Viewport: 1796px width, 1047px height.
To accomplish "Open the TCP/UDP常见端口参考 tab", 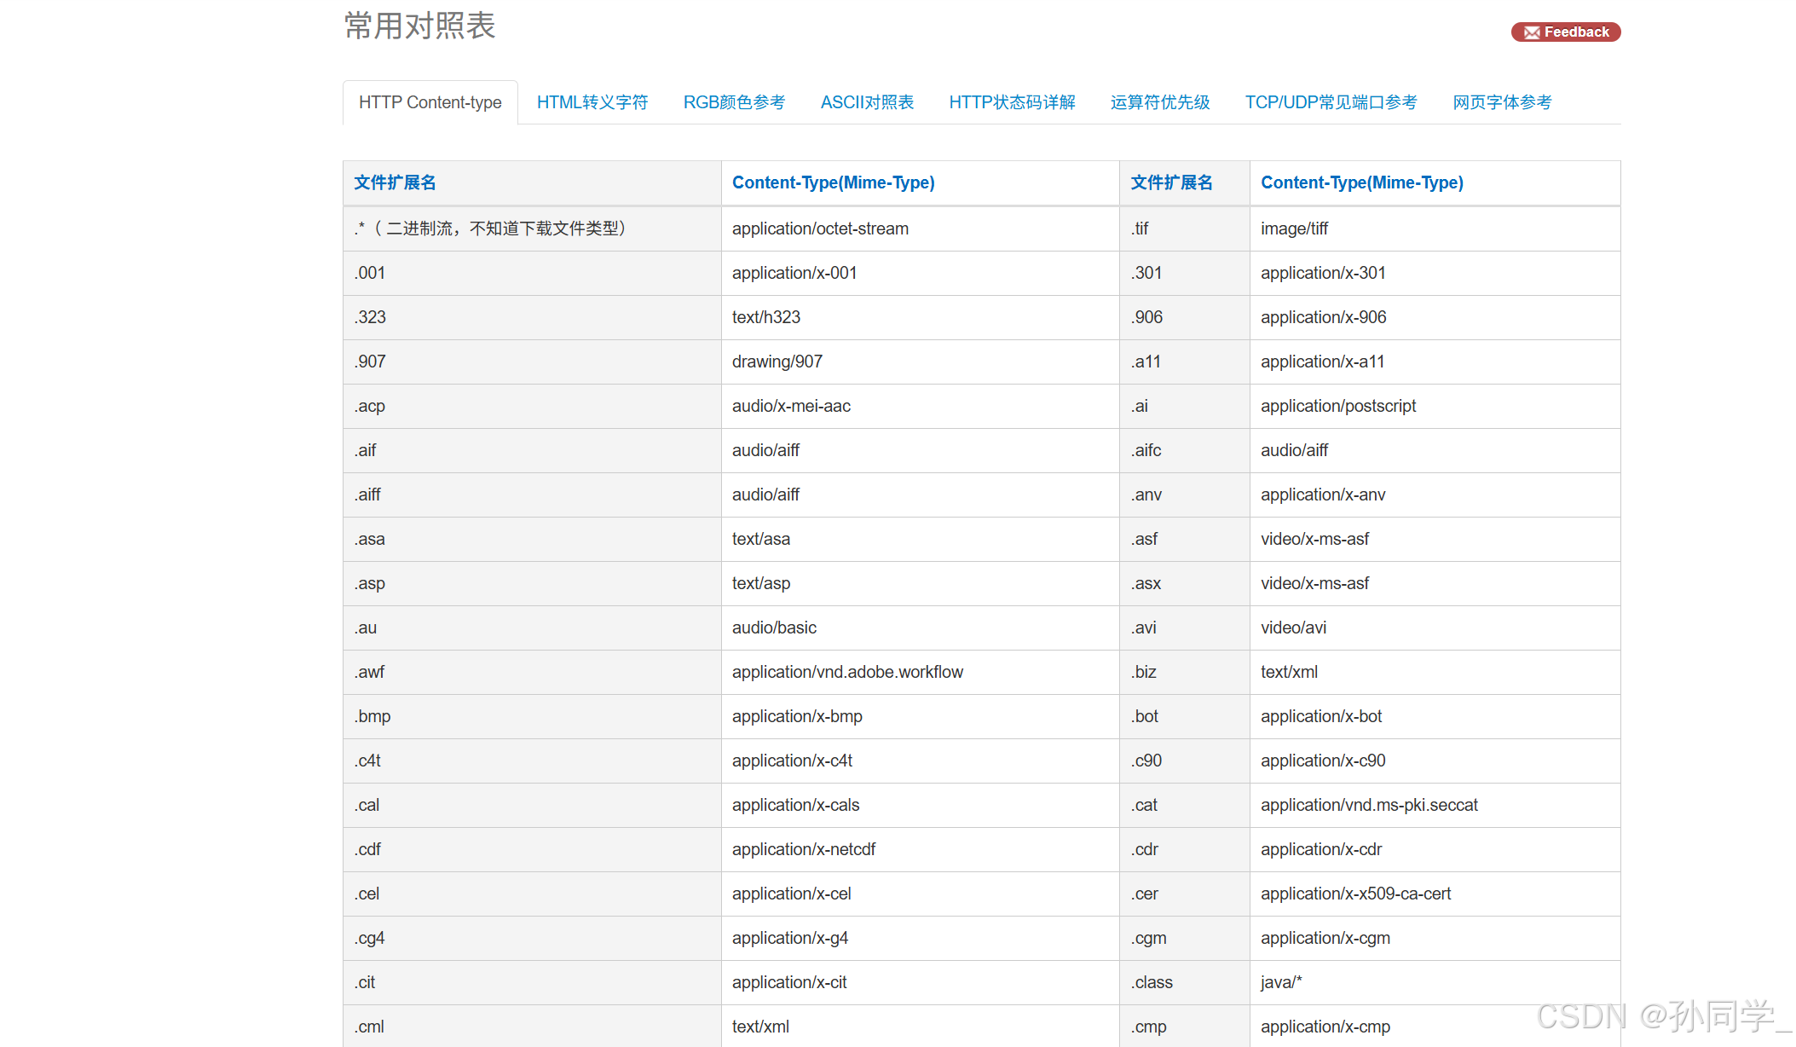I will pyautogui.click(x=1331, y=102).
